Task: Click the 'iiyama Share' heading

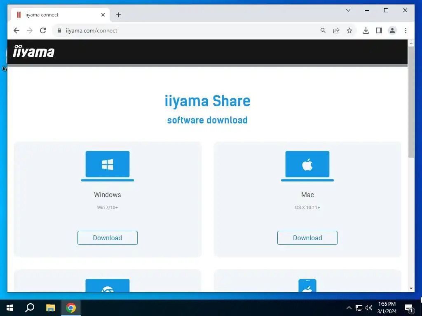Action: [208, 101]
